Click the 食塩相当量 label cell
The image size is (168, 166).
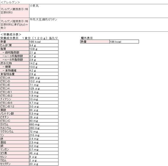(x=15, y=74)
